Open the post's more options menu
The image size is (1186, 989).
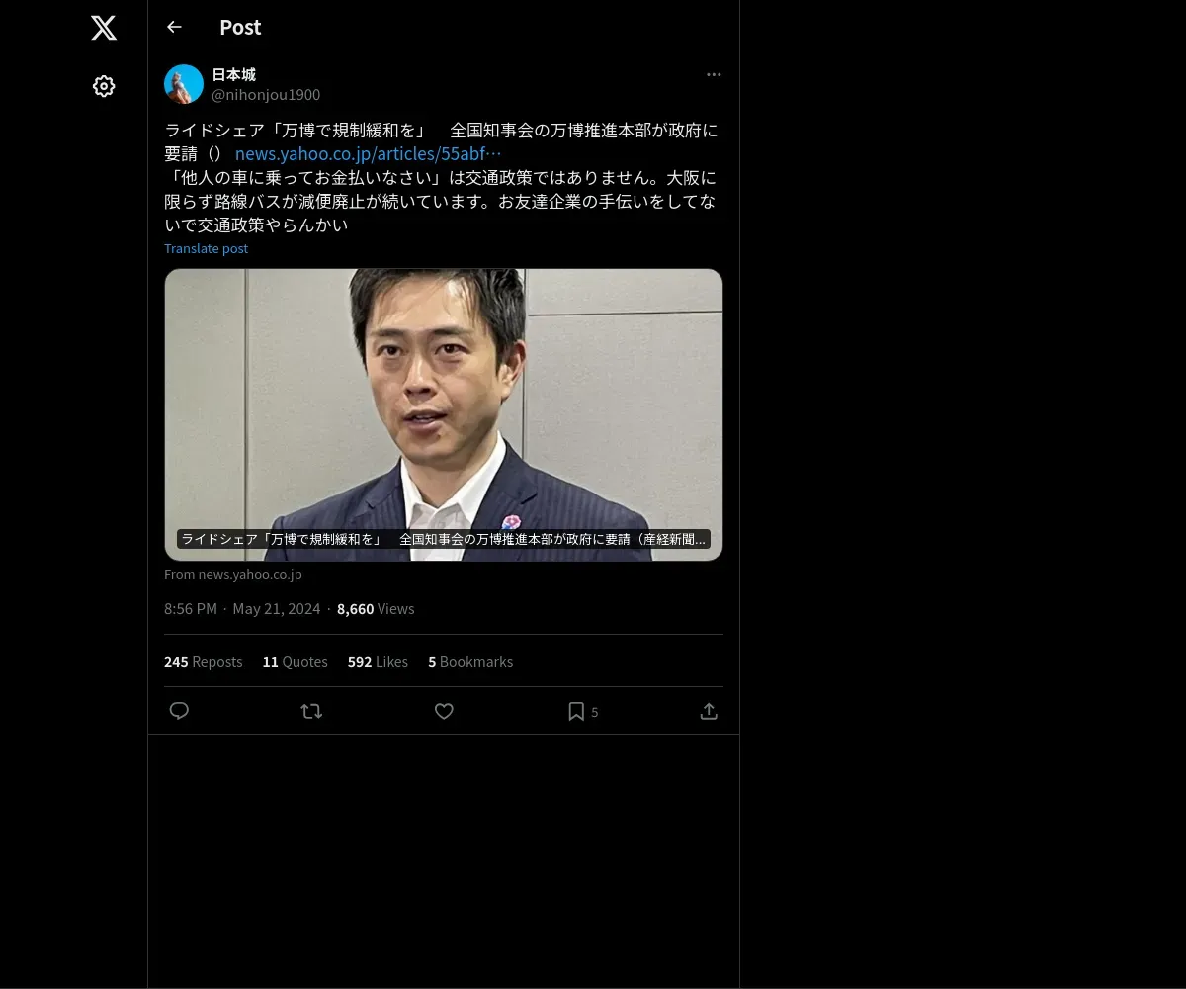click(x=714, y=74)
